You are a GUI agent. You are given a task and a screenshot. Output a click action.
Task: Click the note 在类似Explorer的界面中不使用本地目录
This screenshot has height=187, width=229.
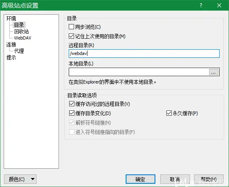pos(112,82)
